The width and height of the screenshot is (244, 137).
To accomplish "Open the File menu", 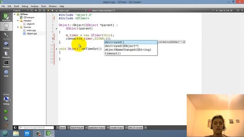I will click(x=3, y=6).
